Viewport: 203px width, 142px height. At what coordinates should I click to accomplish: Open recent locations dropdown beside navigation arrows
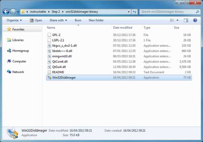(18, 12)
